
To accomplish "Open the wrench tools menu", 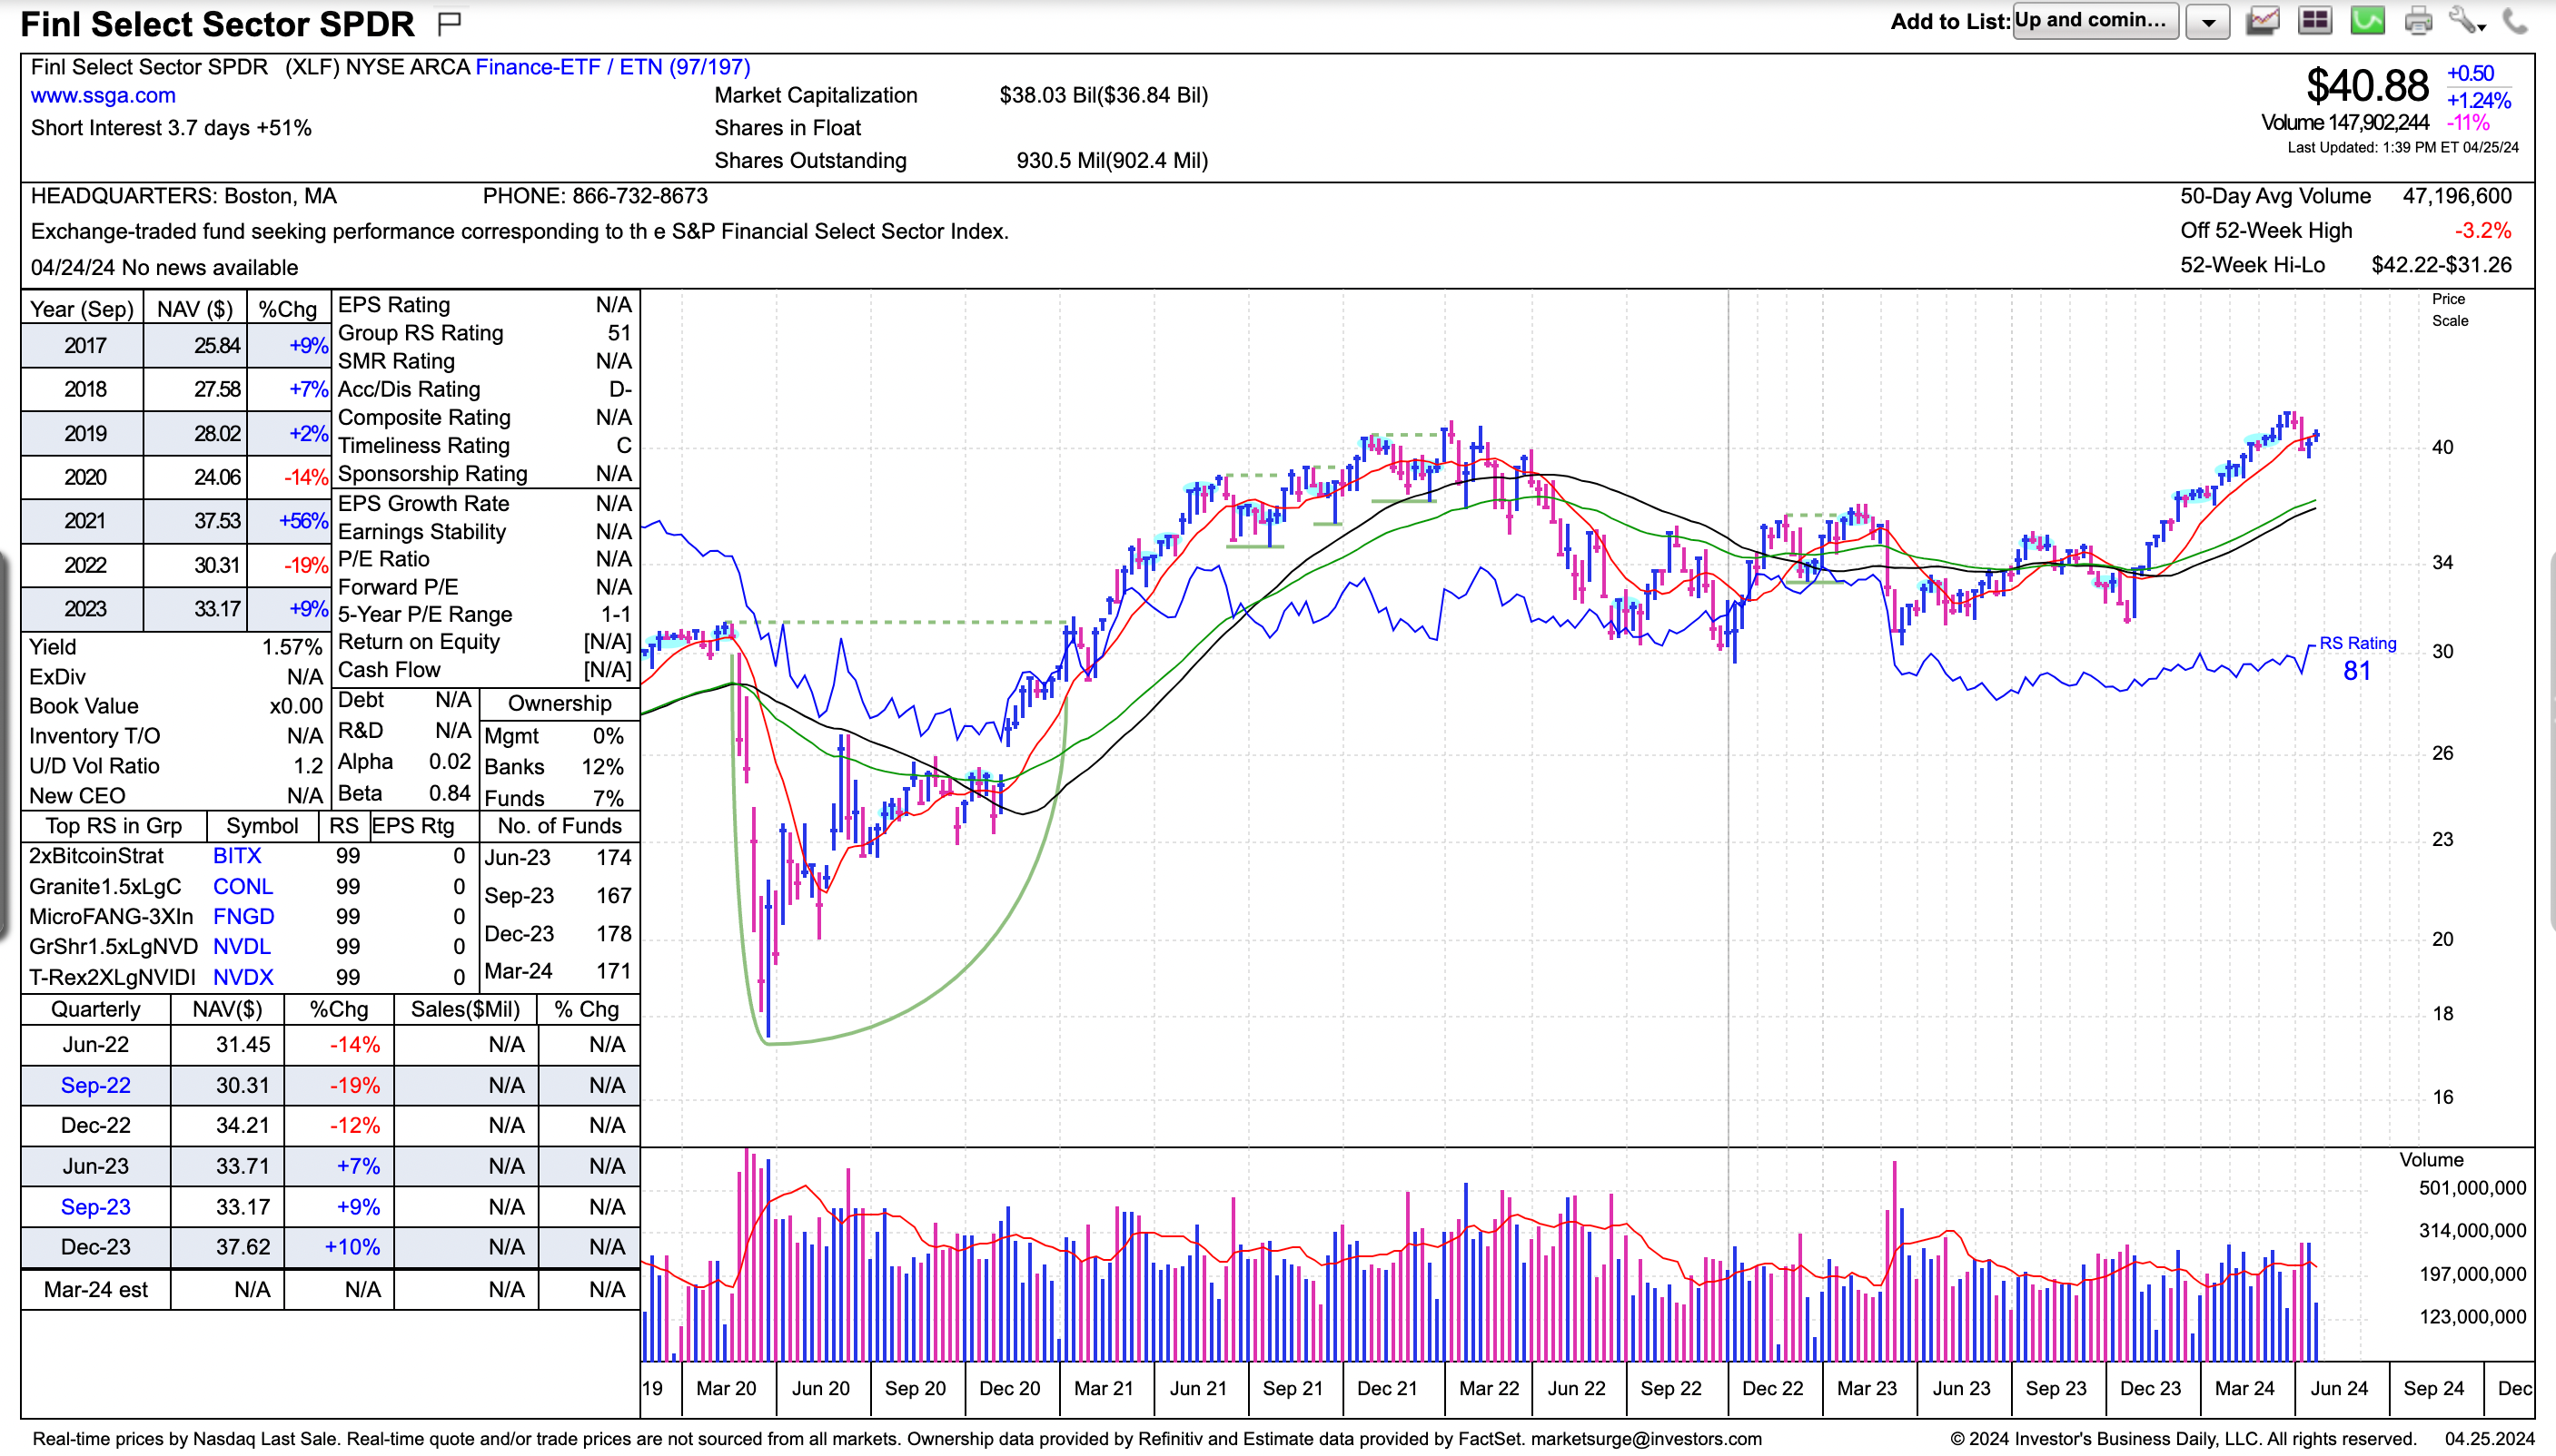I will tap(2467, 21).
